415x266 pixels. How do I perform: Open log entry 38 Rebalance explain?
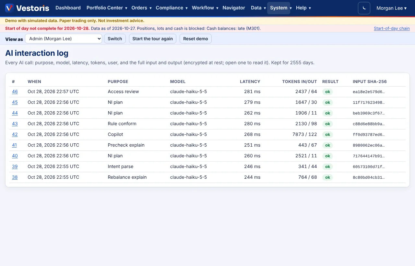(15, 177)
